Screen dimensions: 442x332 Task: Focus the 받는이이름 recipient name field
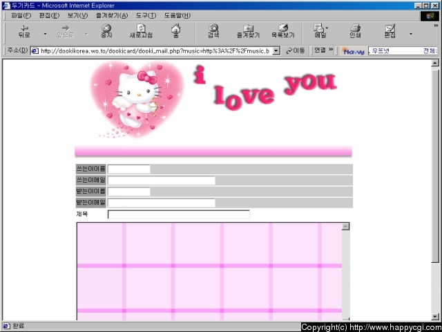[x=129, y=192]
